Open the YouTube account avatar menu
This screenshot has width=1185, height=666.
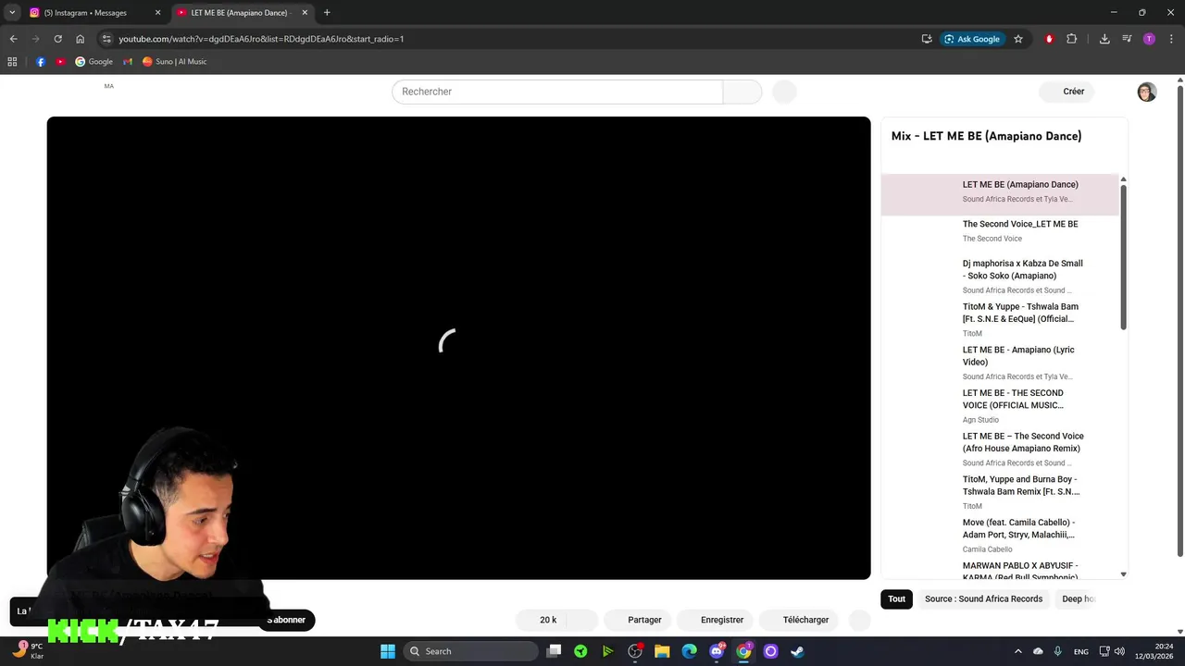pos(1147,92)
